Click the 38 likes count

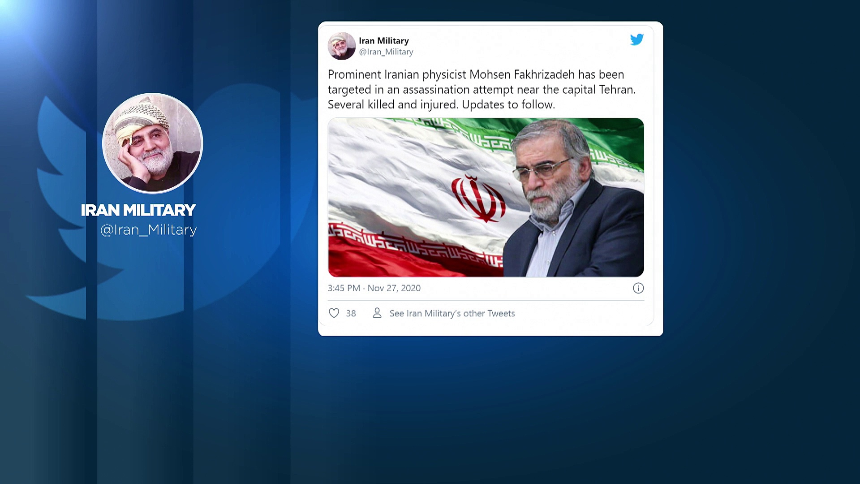click(351, 313)
